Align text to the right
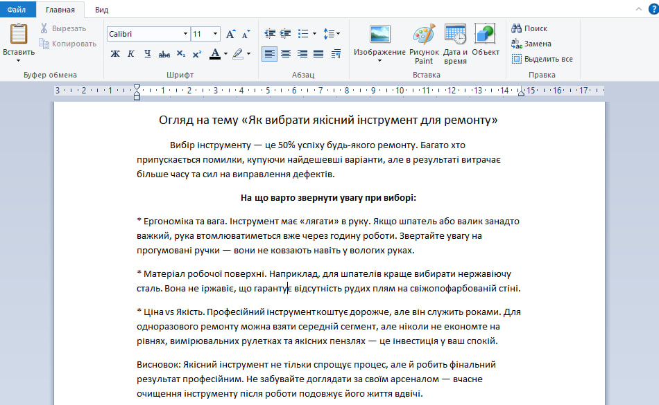659x405 pixels. tap(302, 54)
